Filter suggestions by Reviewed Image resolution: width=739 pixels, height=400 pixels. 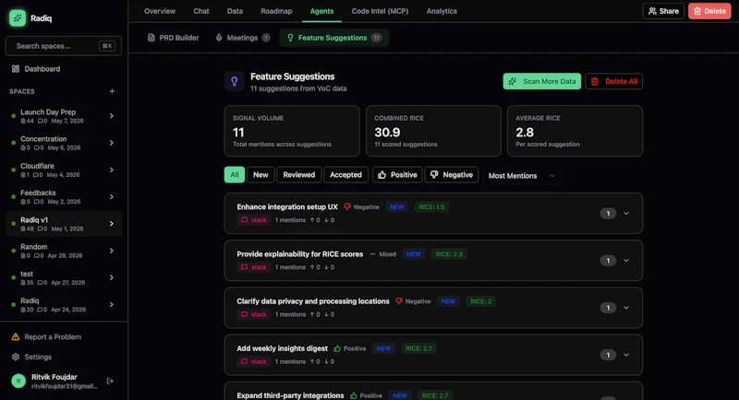298,175
